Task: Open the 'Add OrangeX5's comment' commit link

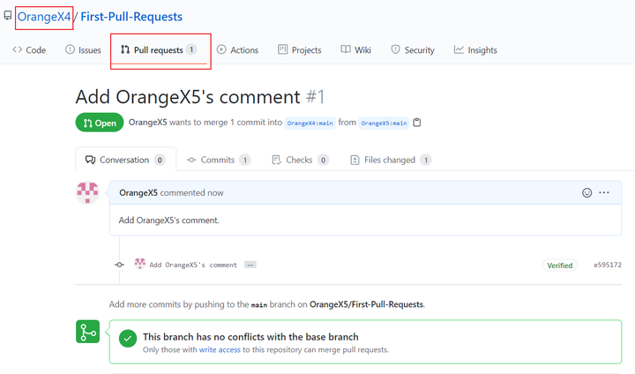Action: coord(193,265)
